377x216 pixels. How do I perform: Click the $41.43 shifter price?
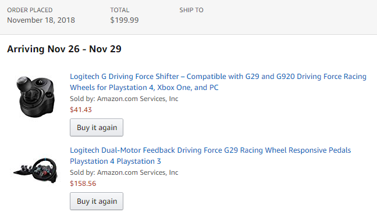81,110
